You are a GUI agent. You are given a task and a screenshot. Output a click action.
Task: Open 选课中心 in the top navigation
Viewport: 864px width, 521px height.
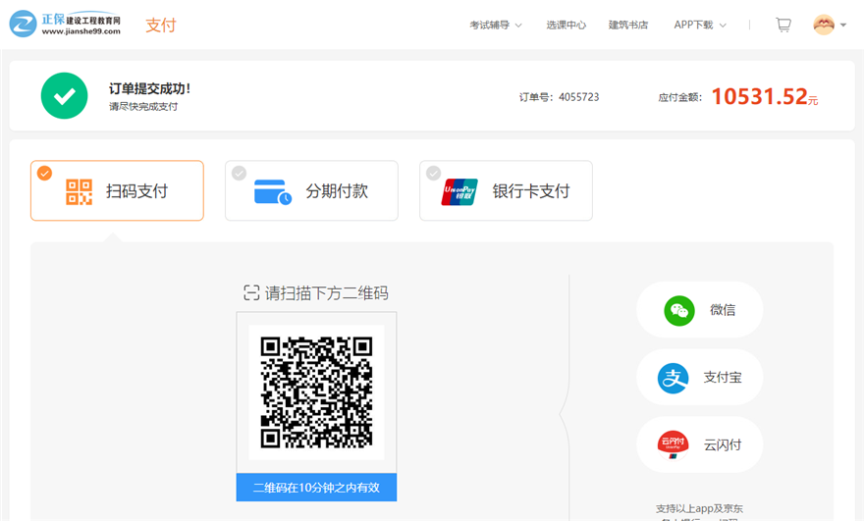pyautogui.click(x=566, y=25)
